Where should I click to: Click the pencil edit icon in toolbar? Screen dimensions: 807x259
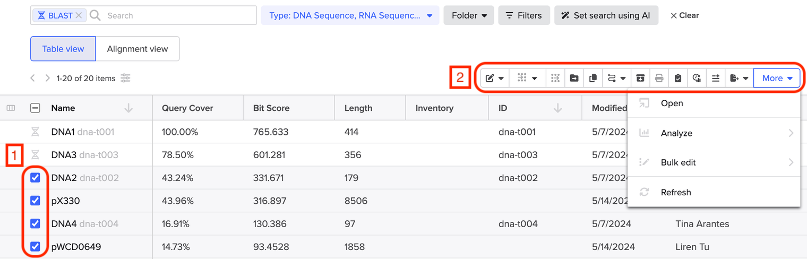tap(494, 78)
